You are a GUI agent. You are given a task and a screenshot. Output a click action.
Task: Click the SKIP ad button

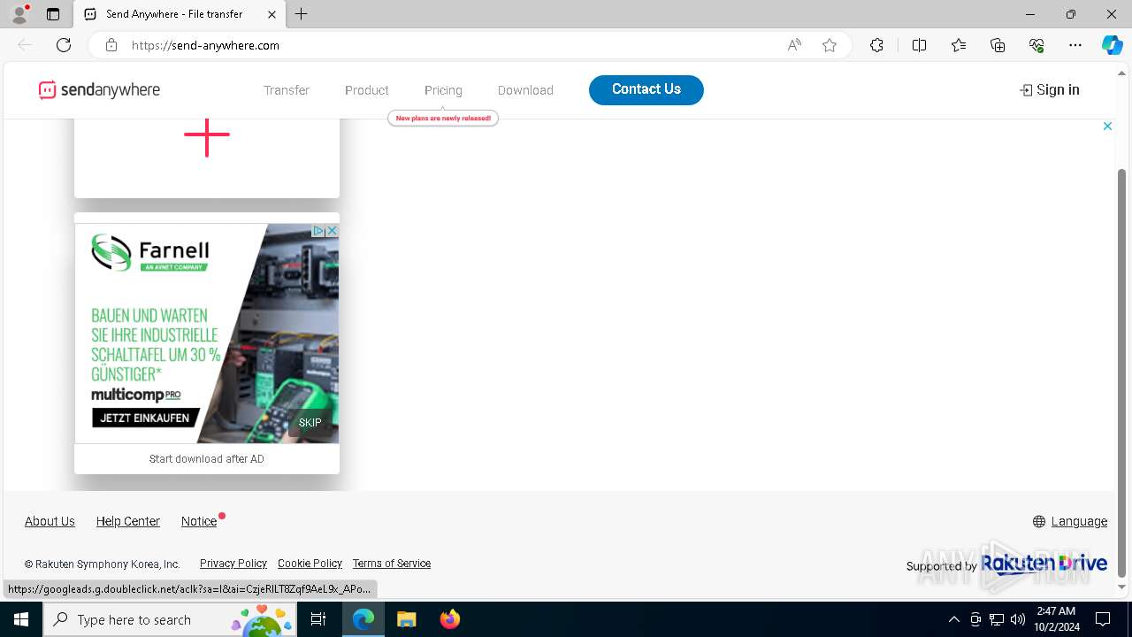310,423
